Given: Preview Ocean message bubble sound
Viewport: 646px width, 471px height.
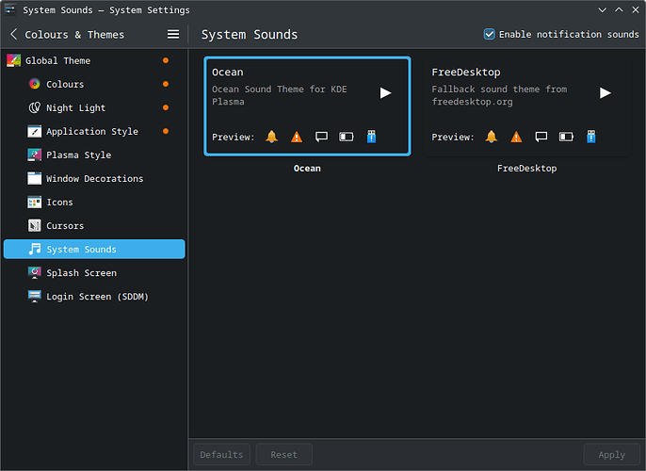Looking at the screenshot, I should point(321,137).
